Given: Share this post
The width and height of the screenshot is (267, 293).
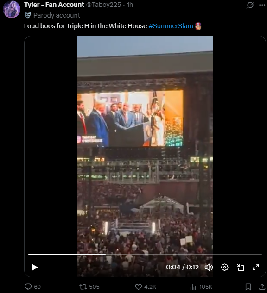Looking at the screenshot, I should 262,287.
